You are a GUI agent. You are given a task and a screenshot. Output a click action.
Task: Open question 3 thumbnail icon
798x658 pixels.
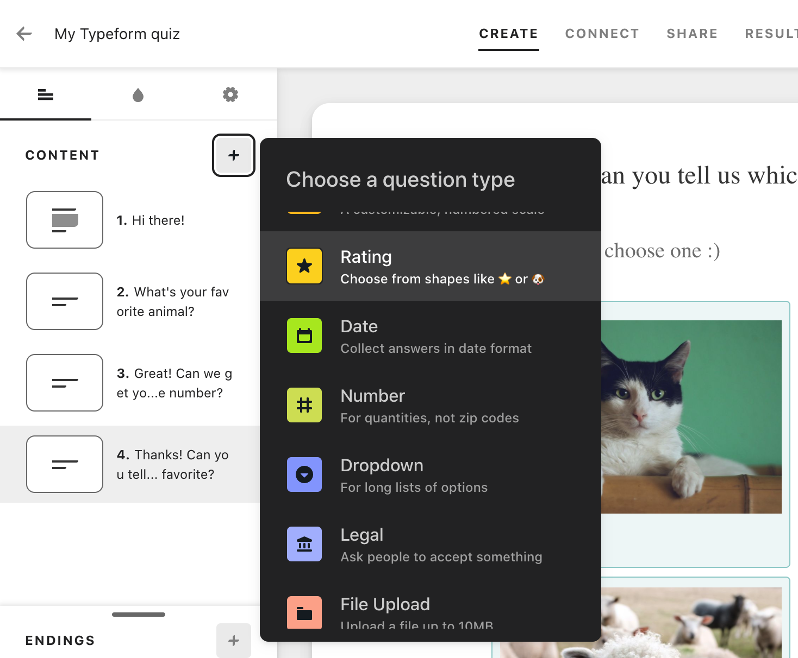click(65, 383)
